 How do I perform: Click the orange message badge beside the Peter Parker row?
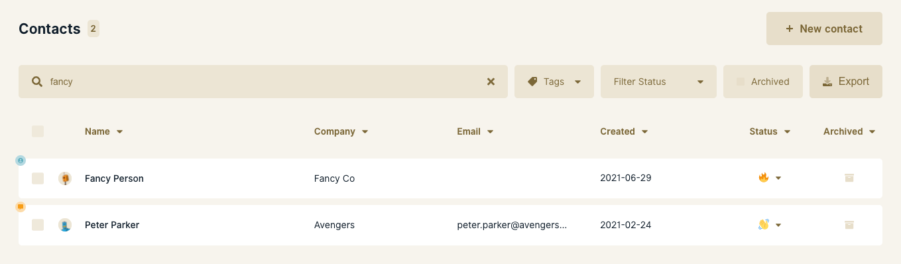(x=21, y=207)
